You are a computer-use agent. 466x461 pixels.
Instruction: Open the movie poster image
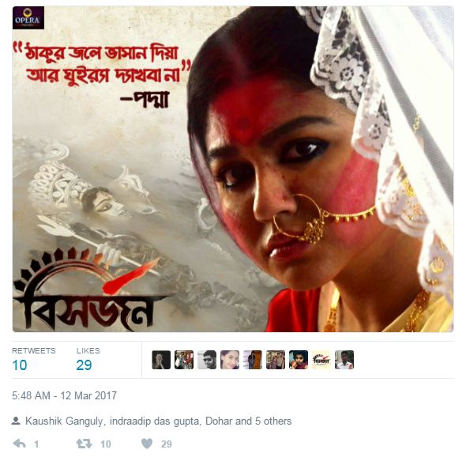pos(233,169)
